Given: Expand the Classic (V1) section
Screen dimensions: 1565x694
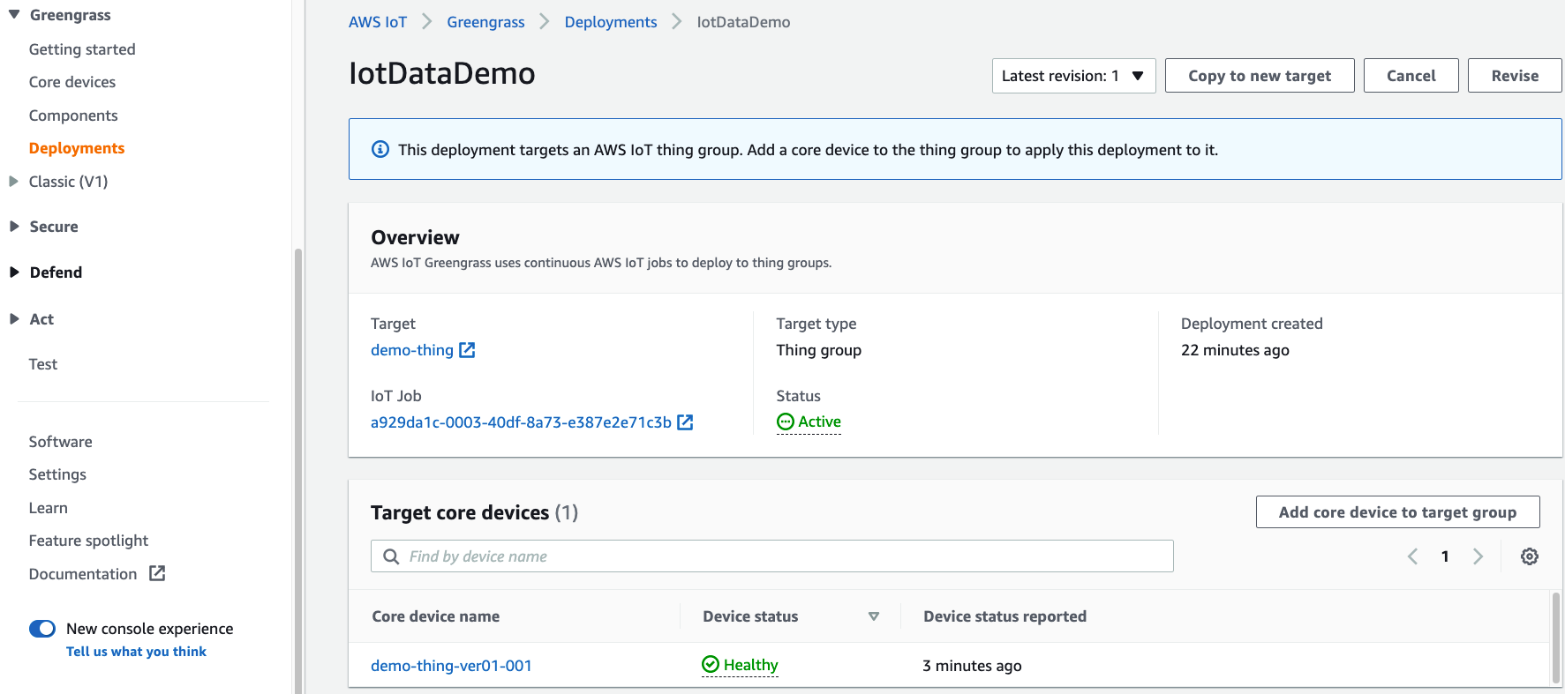Looking at the screenshot, I should 14,182.
